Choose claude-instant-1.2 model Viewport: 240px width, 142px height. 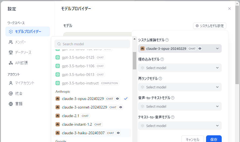point(92,124)
